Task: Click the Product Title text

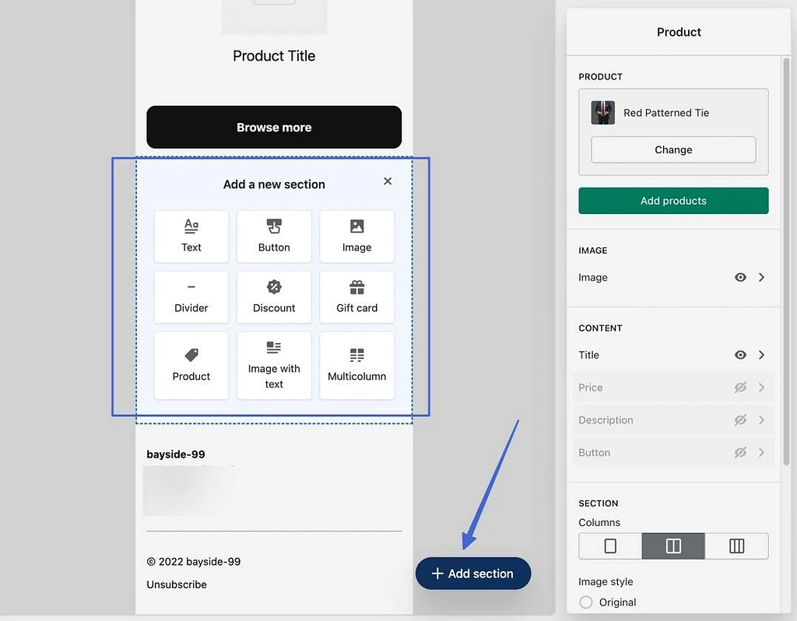Action: [x=274, y=56]
